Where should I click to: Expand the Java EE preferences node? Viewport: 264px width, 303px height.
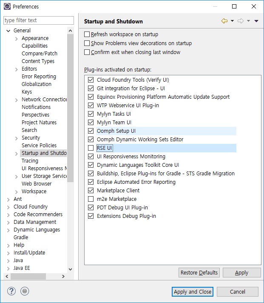coord(9,269)
